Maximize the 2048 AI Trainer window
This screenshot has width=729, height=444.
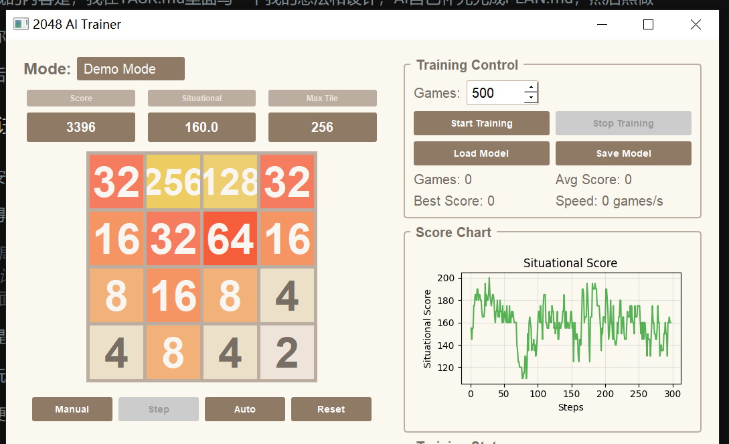[x=648, y=25]
